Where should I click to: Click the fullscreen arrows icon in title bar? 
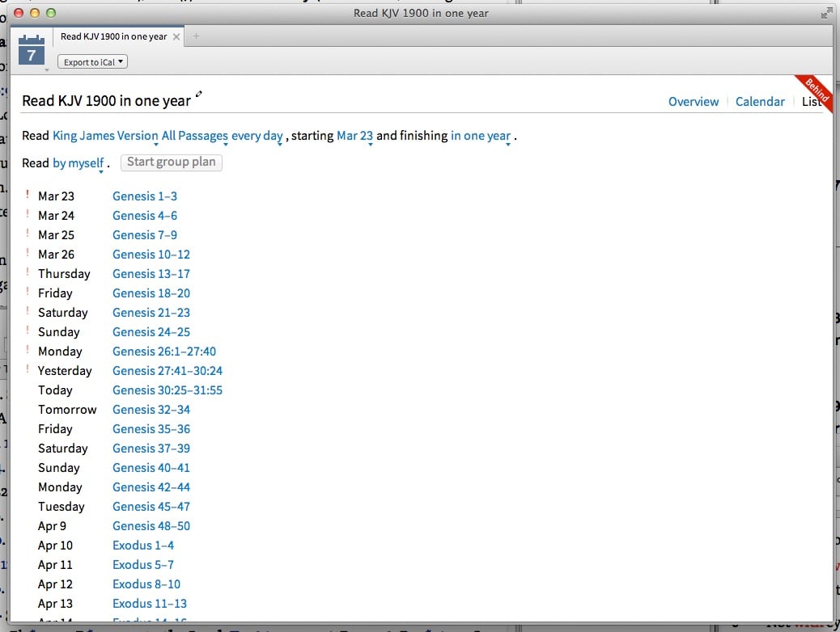(x=826, y=14)
